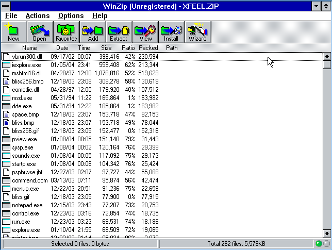The image size is (332, 250).
Task: Click the Extract toolbar icon
Action: pyautogui.click(x=119, y=32)
